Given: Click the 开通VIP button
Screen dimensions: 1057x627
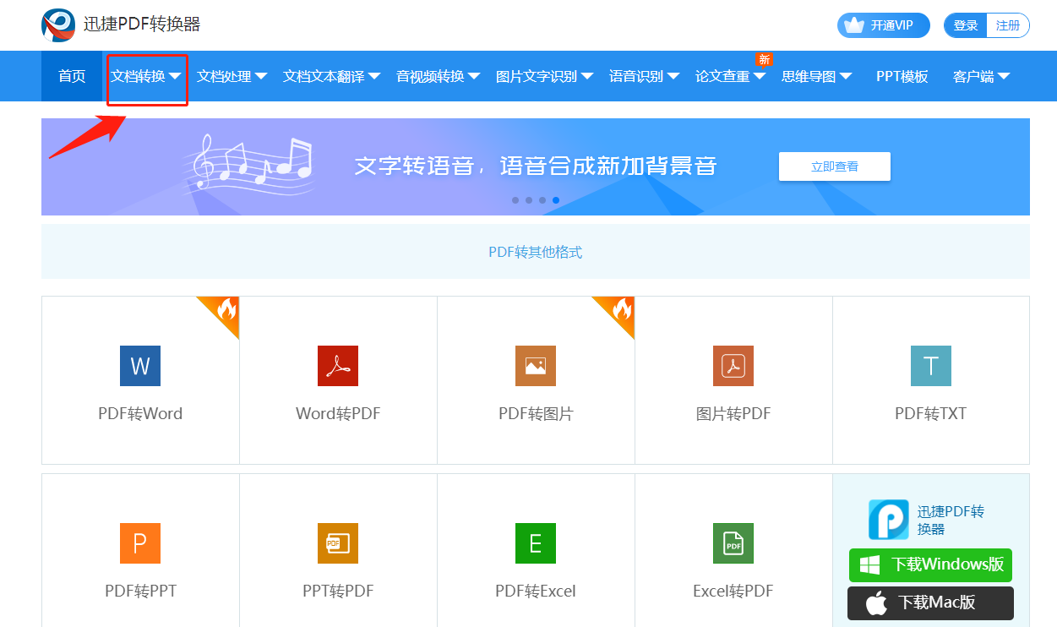Looking at the screenshot, I should pos(883,25).
